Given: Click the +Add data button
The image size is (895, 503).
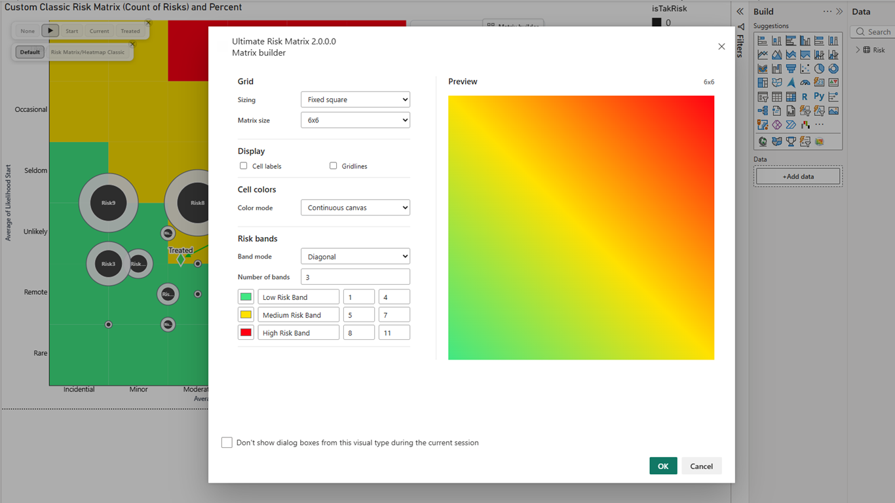Looking at the screenshot, I should point(798,176).
